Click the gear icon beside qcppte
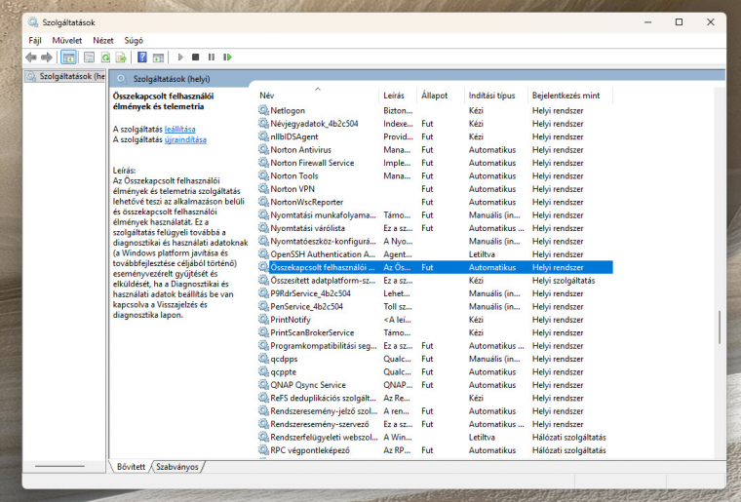This screenshot has width=741, height=502. click(263, 371)
